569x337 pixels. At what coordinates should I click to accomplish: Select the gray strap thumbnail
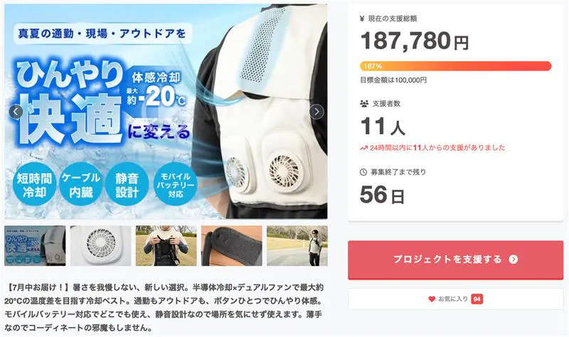[232, 245]
